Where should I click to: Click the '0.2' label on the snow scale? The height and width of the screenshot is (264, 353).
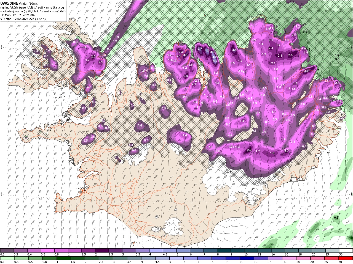pos(2,254)
